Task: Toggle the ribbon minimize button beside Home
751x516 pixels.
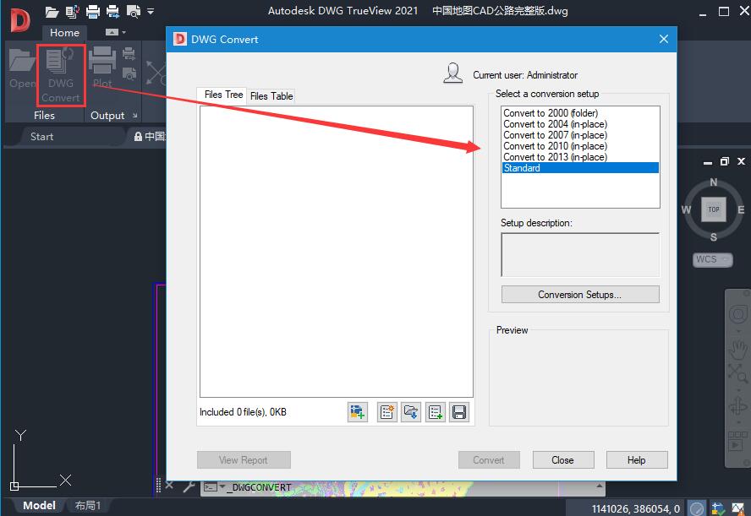Action: 112,32
